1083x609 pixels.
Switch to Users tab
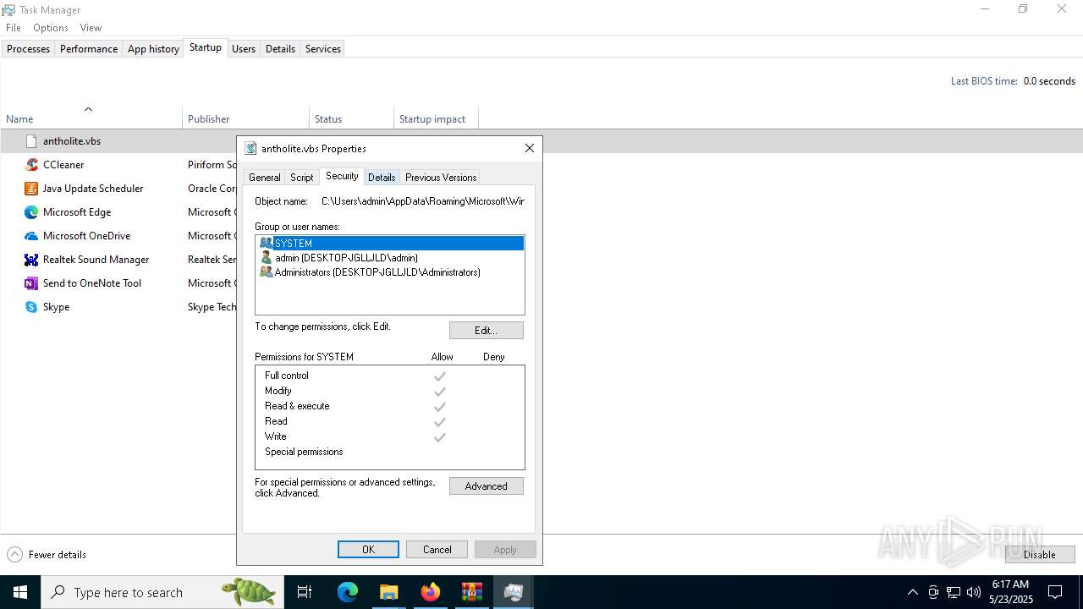[x=244, y=49]
